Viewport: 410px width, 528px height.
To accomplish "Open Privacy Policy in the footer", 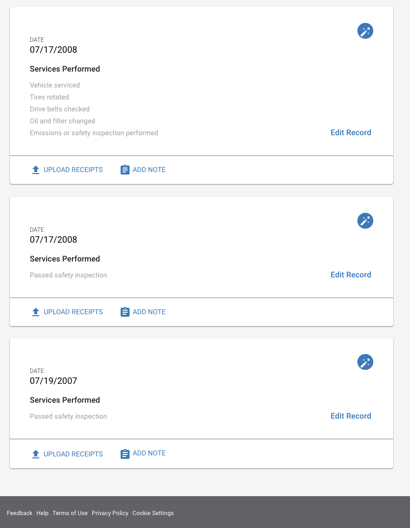I will point(110,513).
